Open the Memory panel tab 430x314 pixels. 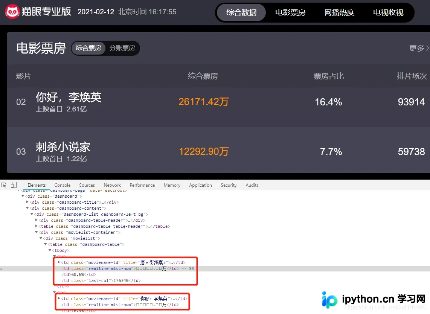[x=172, y=185]
